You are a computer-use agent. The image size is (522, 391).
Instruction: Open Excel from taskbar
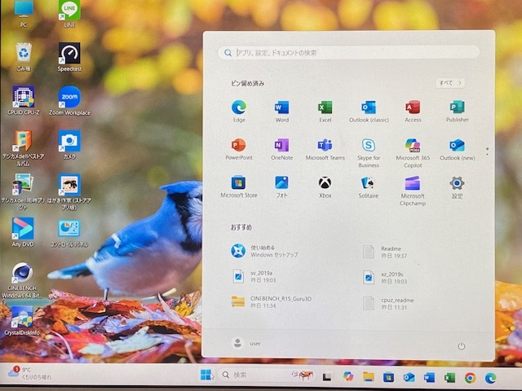coord(449,378)
